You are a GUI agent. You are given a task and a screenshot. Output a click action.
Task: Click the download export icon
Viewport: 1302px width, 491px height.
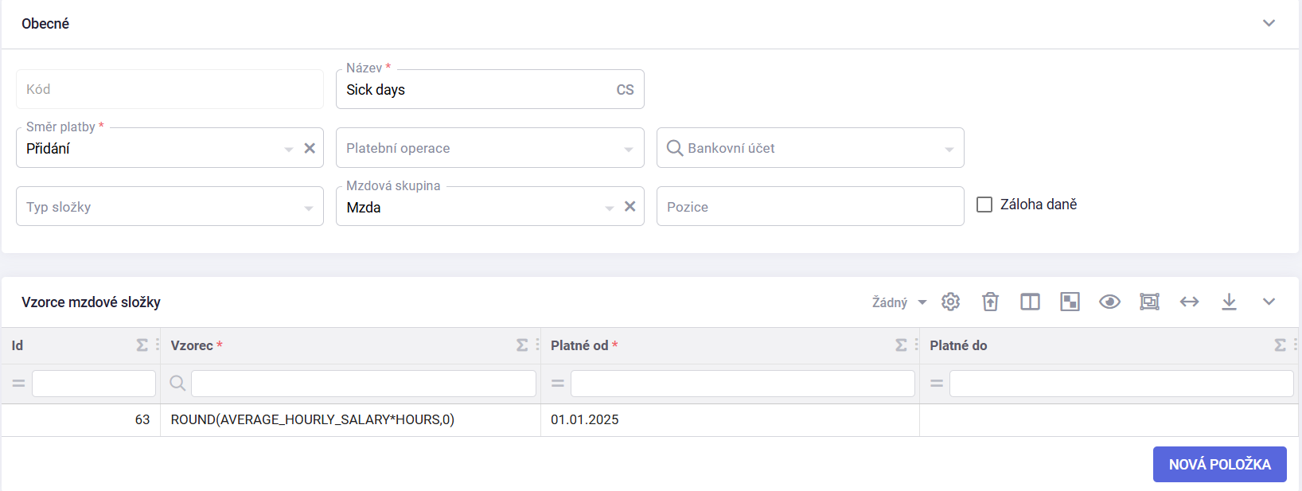pos(1229,302)
